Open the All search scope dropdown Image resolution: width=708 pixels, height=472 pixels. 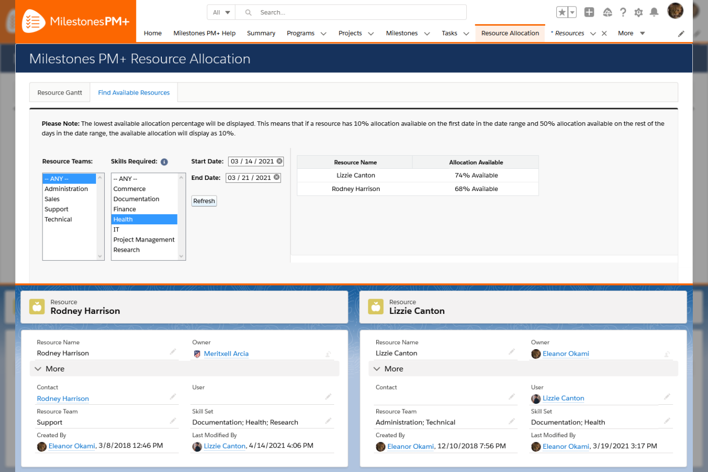221,12
